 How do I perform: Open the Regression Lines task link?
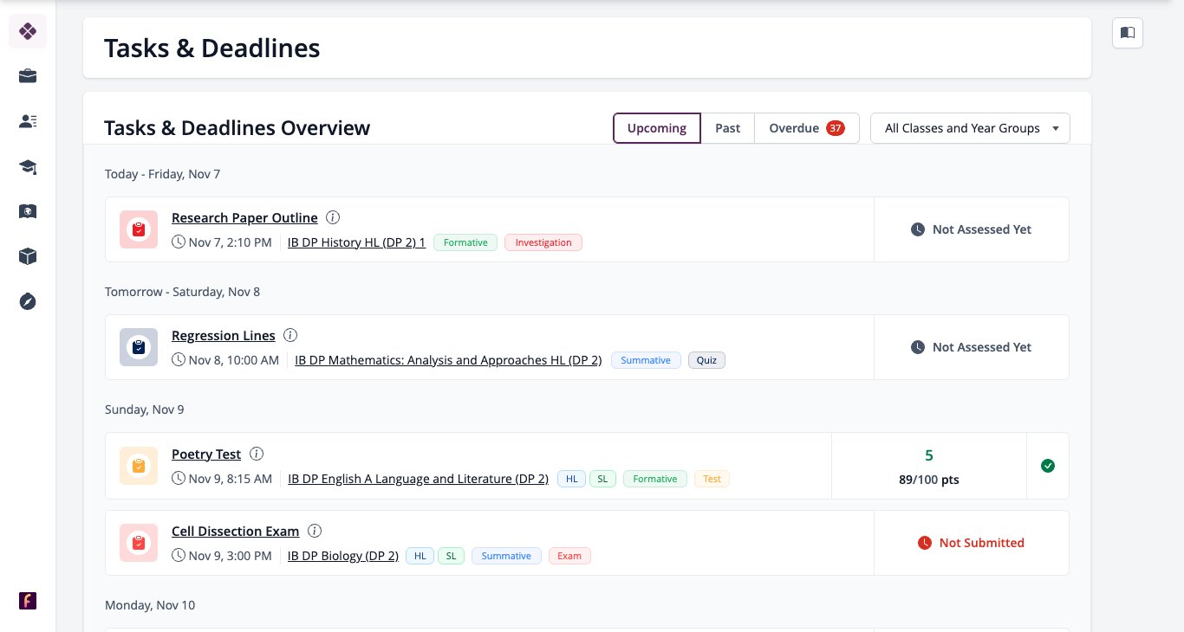(224, 336)
